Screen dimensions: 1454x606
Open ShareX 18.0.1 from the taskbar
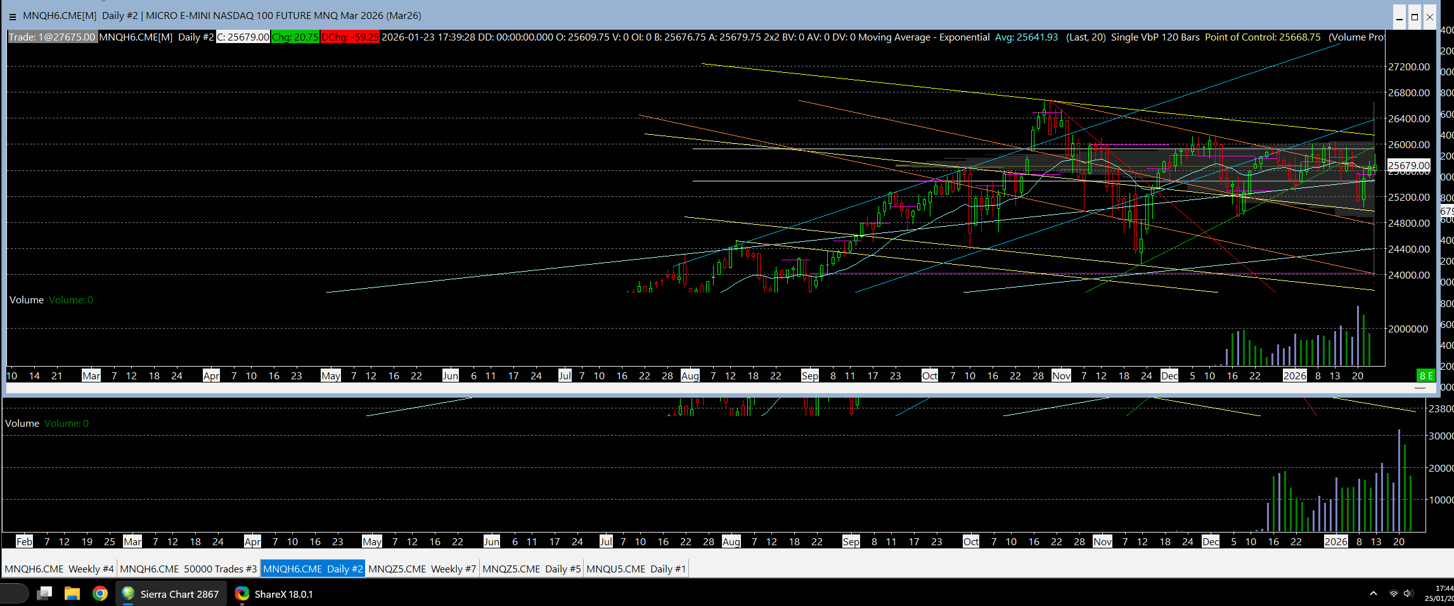pyautogui.click(x=274, y=594)
